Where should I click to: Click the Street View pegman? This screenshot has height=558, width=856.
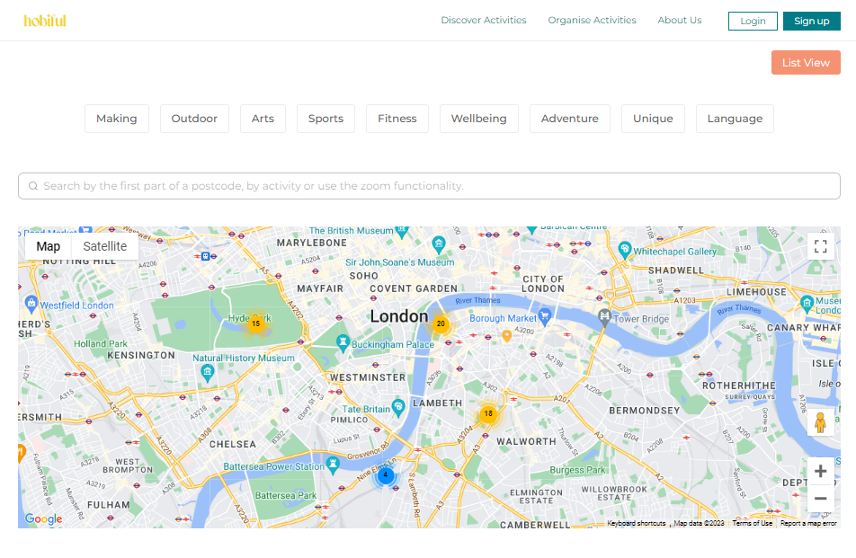point(820,422)
